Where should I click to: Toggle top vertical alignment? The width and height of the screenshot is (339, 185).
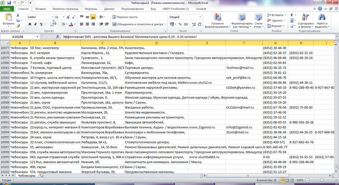click(82, 17)
